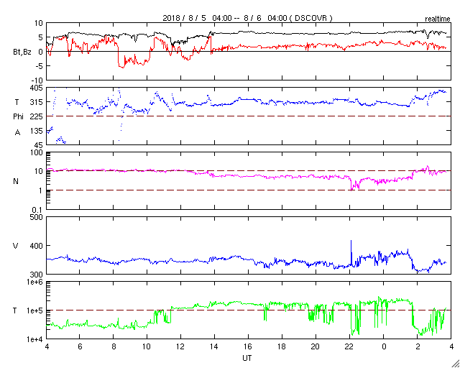
Task: Click the 'N' density axis label
Action: [x=16, y=181]
